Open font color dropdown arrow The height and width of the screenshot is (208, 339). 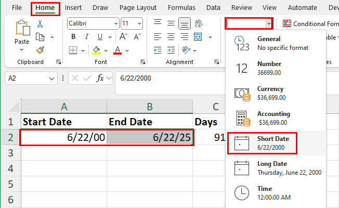tap(127, 50)
